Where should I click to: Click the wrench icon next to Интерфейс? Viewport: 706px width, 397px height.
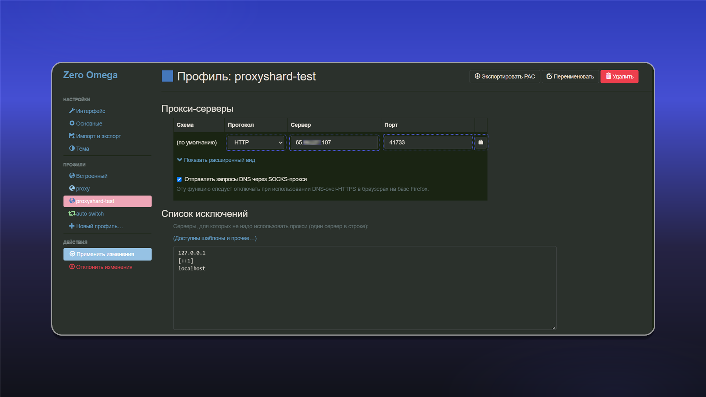72,111
